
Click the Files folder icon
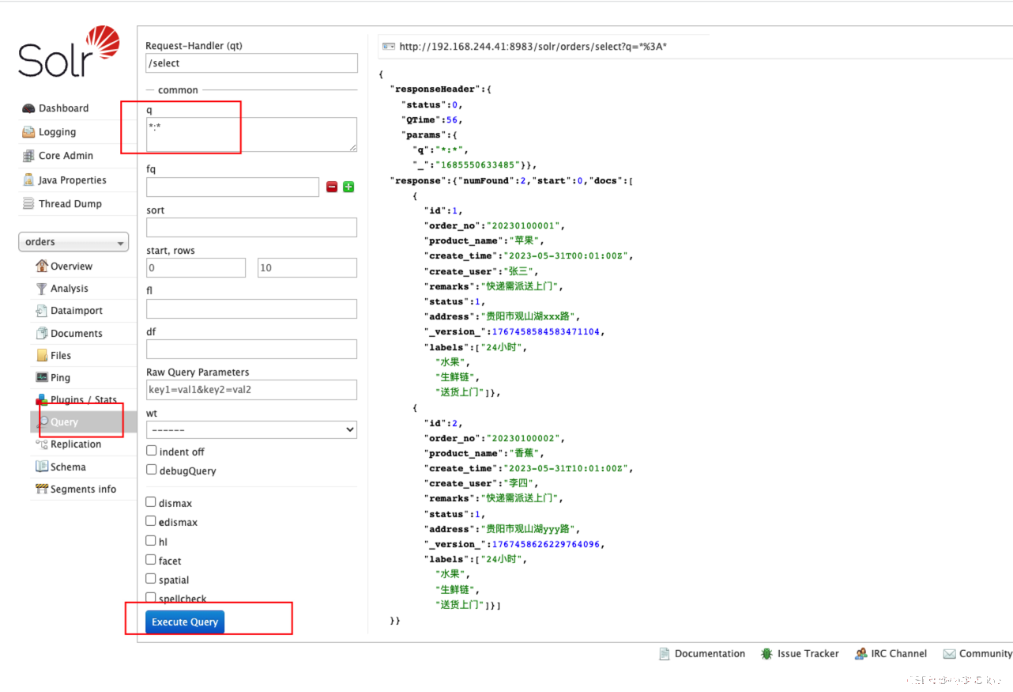point(42,355)
